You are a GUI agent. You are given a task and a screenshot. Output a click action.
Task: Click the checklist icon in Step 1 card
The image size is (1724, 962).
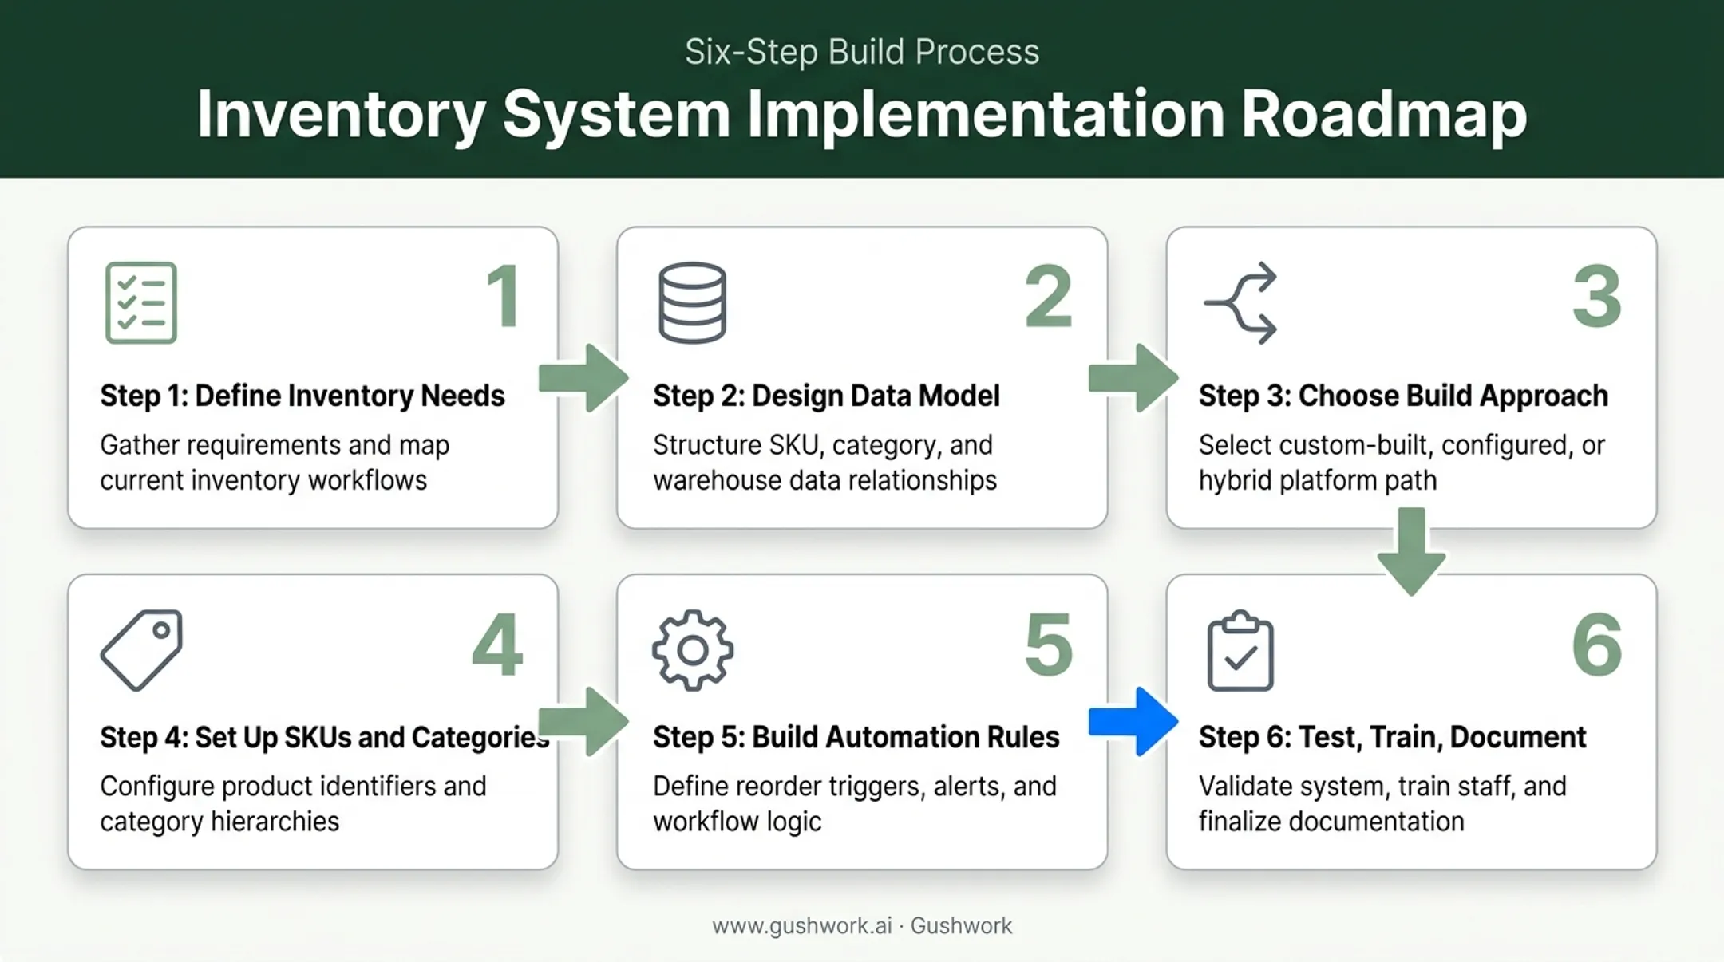click(140, 303)
